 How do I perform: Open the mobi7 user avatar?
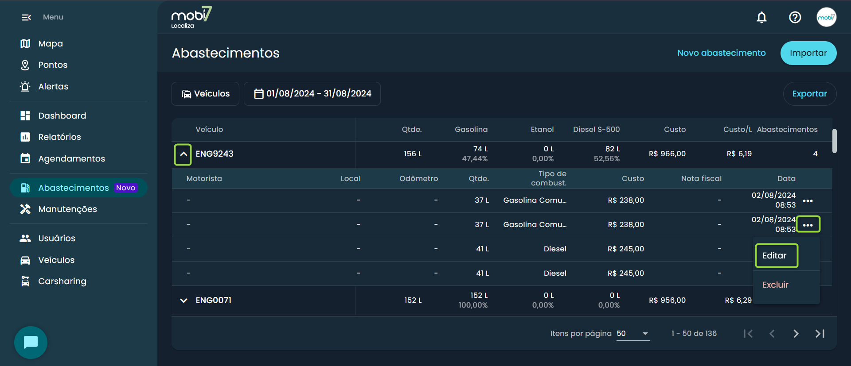point(827,17)
